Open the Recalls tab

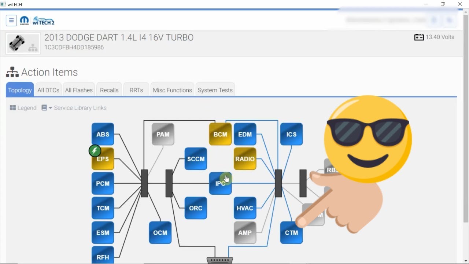[x=109, y=90]
